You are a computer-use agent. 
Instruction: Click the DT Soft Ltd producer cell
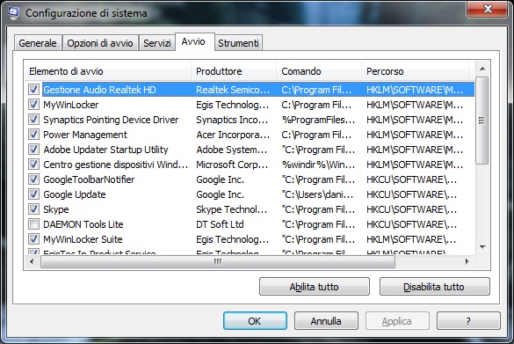(220, 224)
